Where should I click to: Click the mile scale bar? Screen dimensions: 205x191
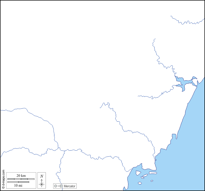point(18,182)
